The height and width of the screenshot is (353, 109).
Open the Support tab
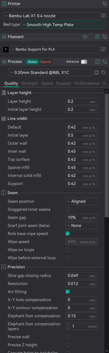(x=63, y=83)
